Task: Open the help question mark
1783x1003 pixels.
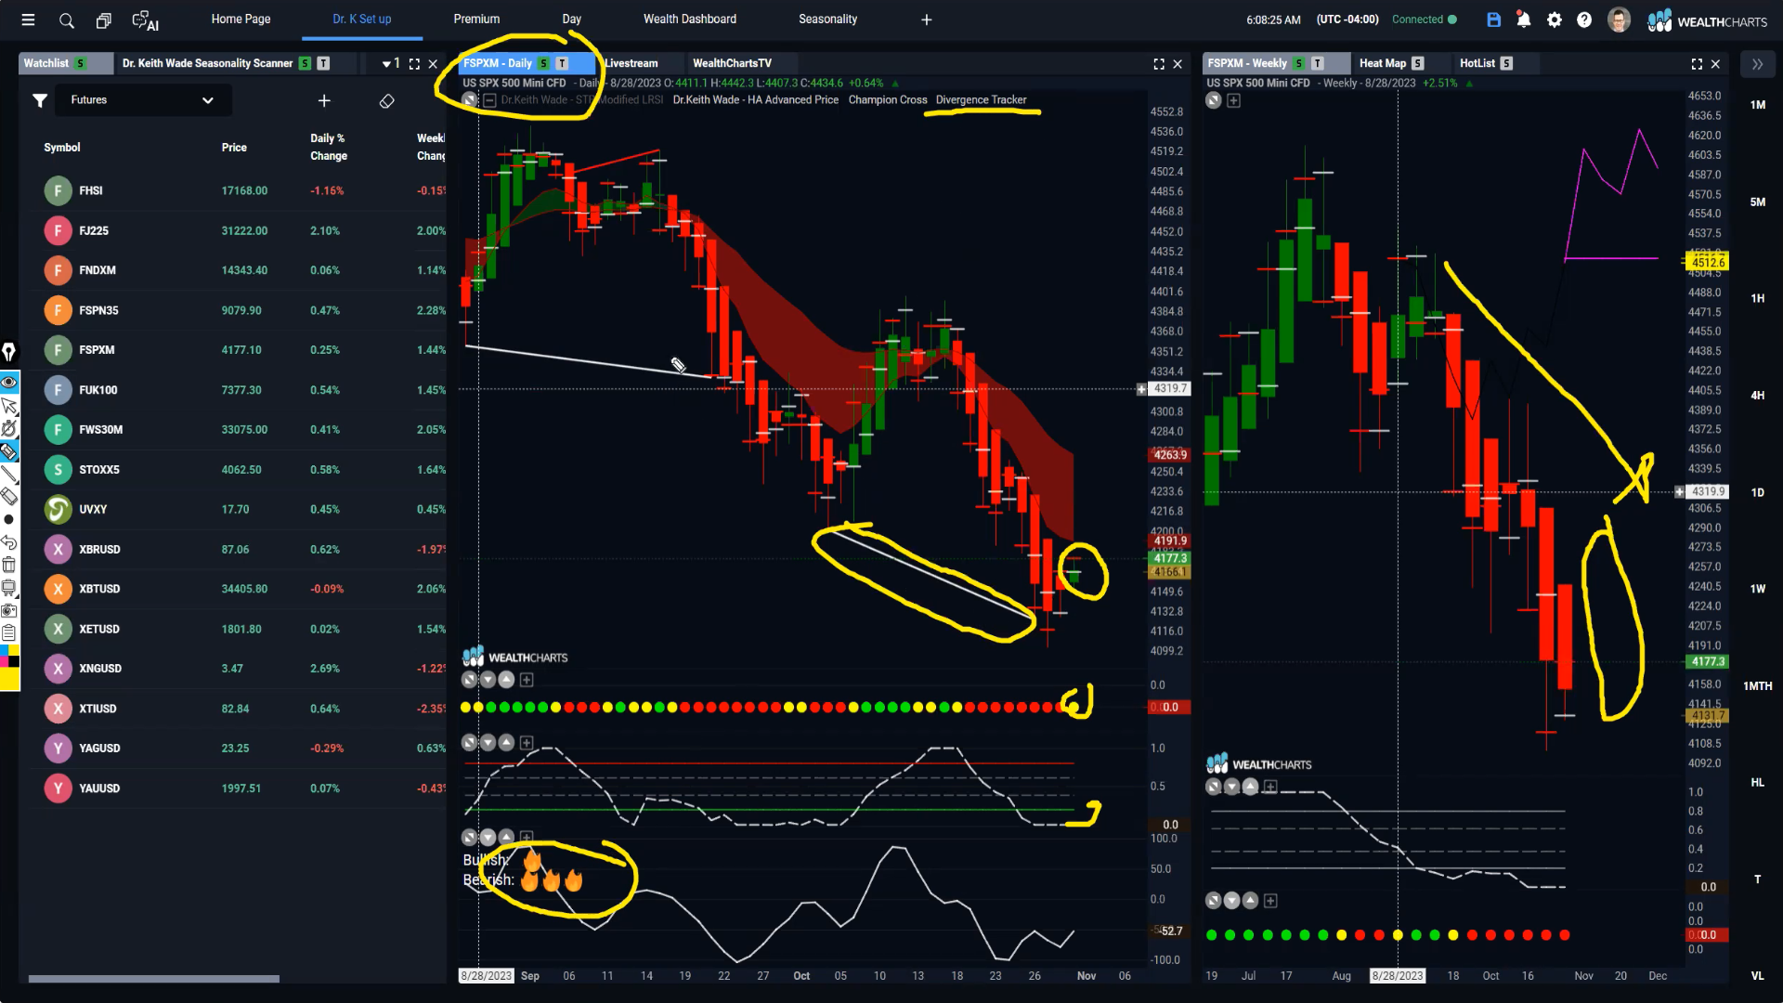Action: [x=1584, y=20]
